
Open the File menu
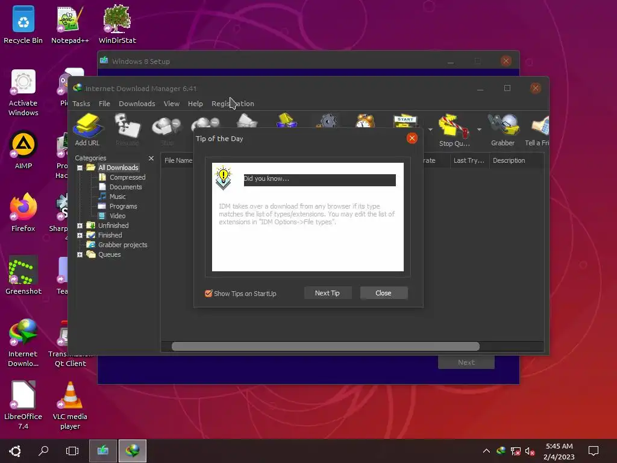[104, 104]
